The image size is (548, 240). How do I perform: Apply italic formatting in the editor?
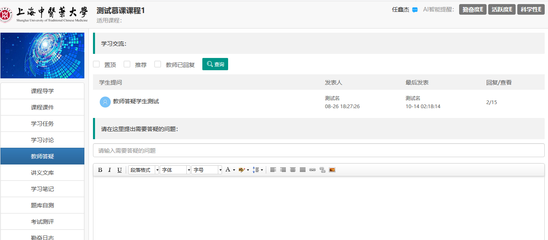point(109,170)
